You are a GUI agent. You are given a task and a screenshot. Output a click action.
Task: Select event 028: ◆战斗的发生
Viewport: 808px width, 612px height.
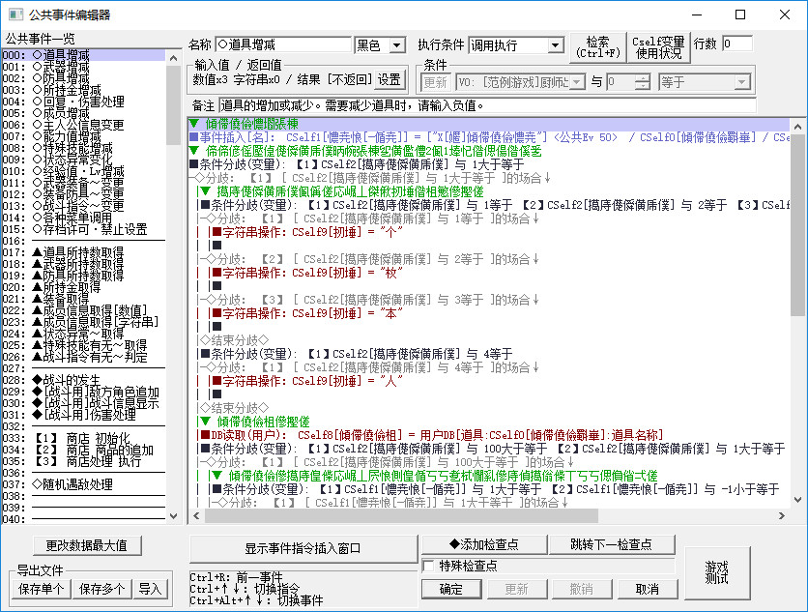[83, 380]
